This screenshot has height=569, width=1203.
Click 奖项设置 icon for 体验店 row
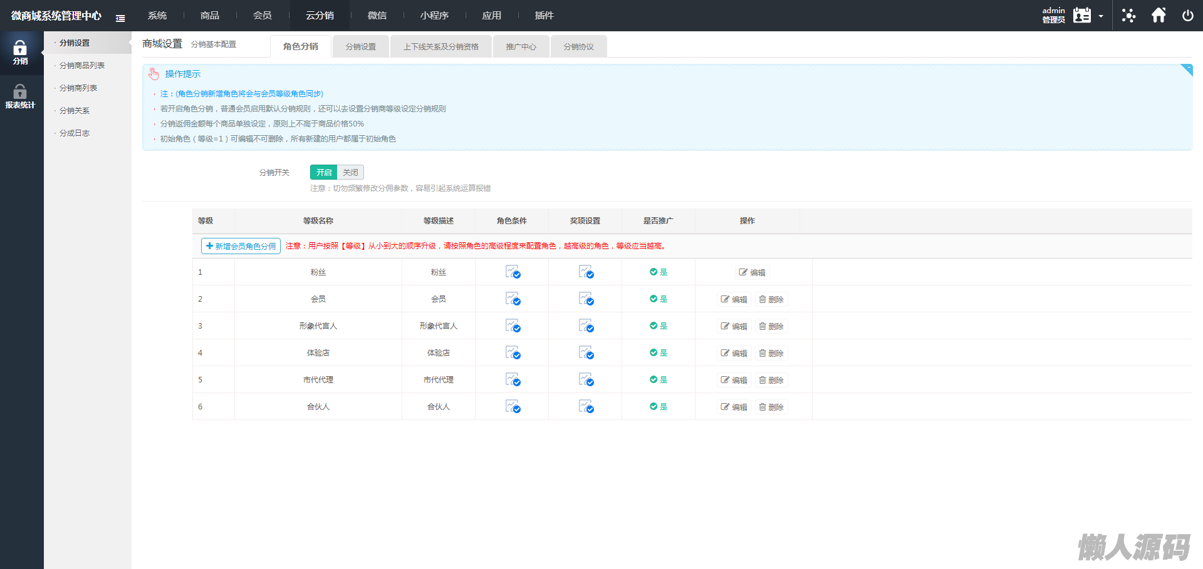[x=586, y=353]
